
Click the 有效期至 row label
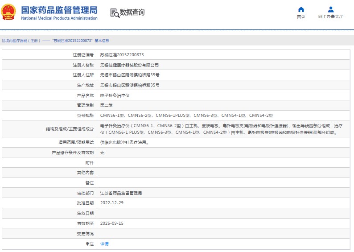(85, 223)
